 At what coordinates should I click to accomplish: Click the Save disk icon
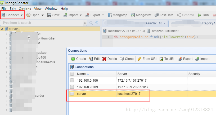click(x=49, y=15)
